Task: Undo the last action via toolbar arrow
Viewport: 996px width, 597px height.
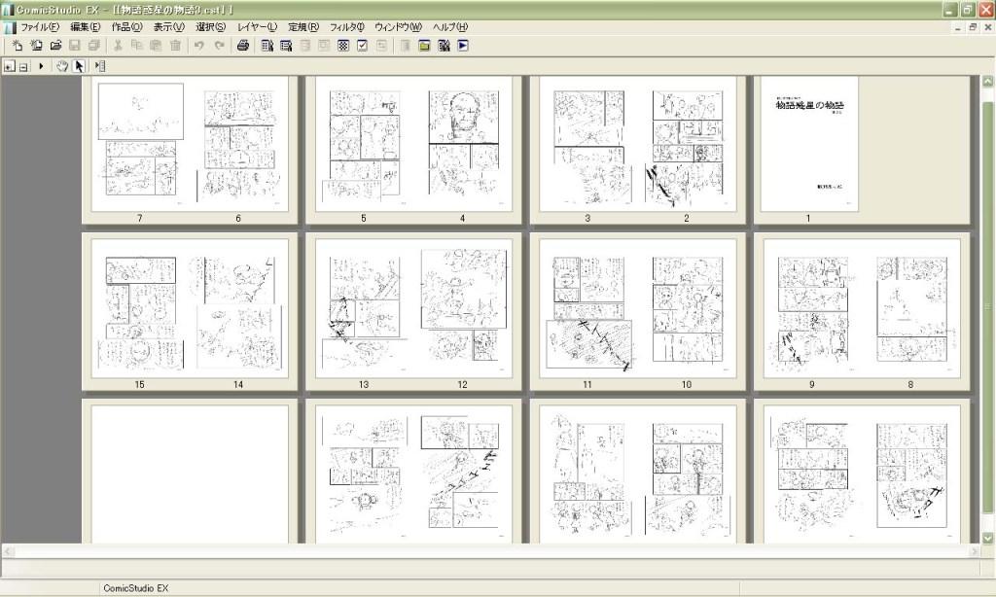Action: (x=199, y=45)
